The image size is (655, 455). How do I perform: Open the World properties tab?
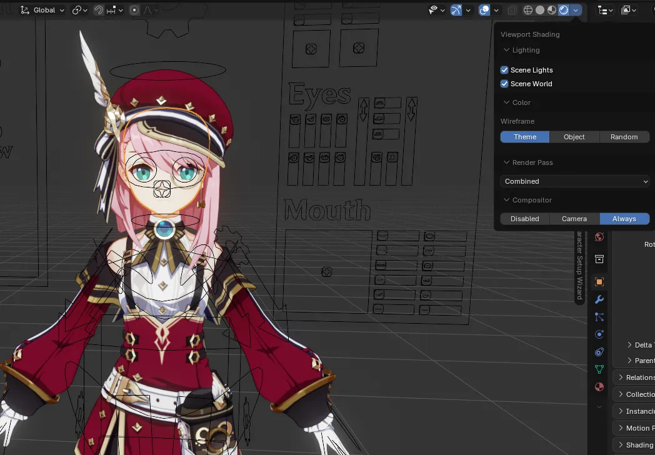click(x=599, y=237)
